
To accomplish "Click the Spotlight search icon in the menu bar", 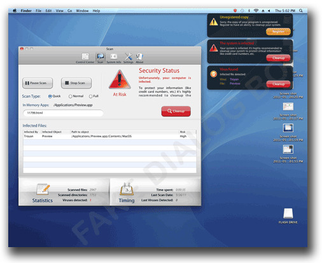I will point(301,11).
